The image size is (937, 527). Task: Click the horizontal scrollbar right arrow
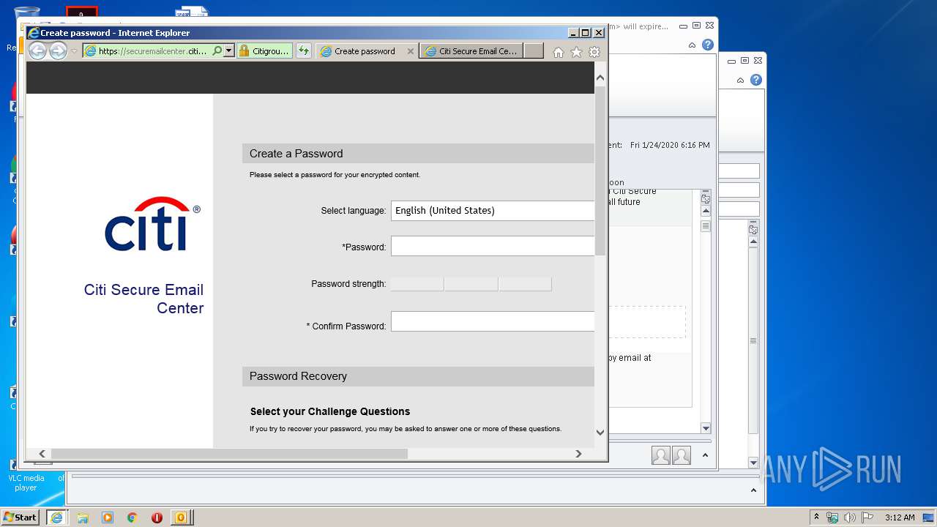578,454
